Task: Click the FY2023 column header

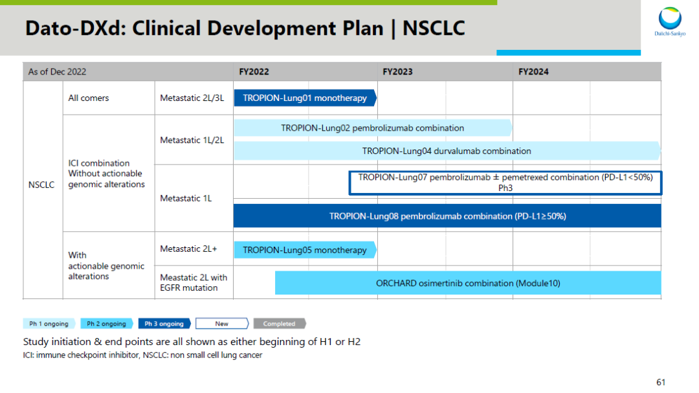Action: 397,72
